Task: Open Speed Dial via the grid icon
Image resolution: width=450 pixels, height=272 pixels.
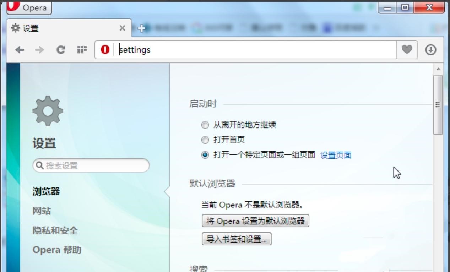Action: pyautogui.click(x=81, y=50)
